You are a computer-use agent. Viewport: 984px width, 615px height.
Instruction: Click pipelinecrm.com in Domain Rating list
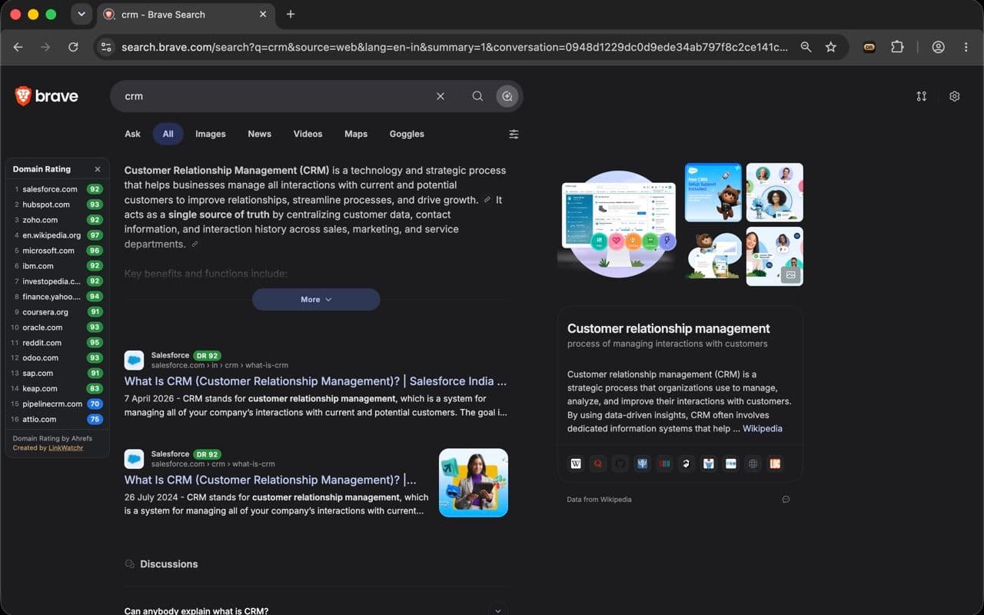(52, 404)
